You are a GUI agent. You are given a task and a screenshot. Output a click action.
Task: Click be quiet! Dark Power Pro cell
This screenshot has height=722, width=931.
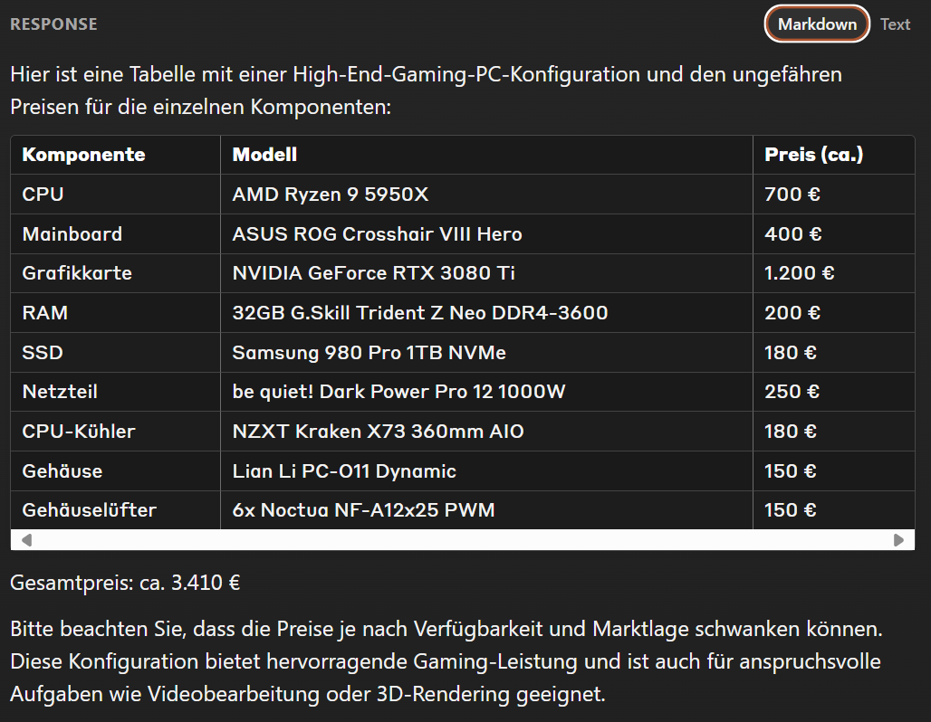tap(486, 392)
